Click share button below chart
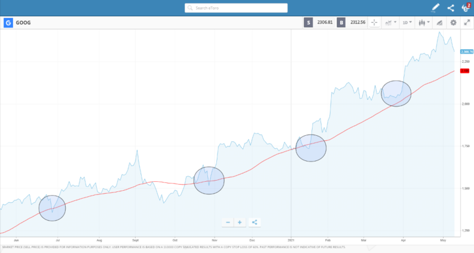The height and width of the screenshot is (253, 474). [255, 222]
